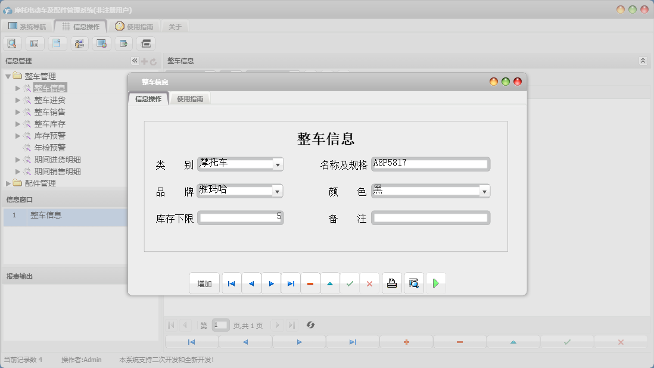
Task: Click the 增加 button to add a record
Action: pos(204,283)
